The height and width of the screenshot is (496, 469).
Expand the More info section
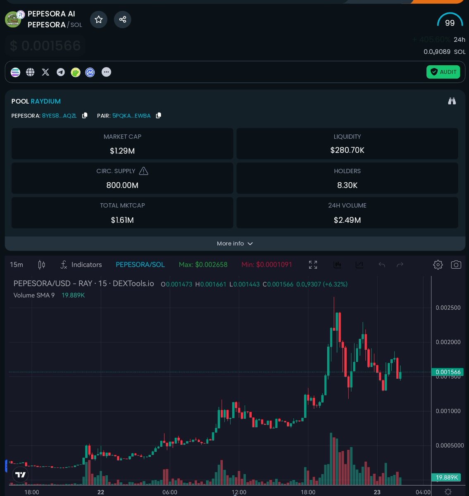pyautogui.click(x=235, y=243)
